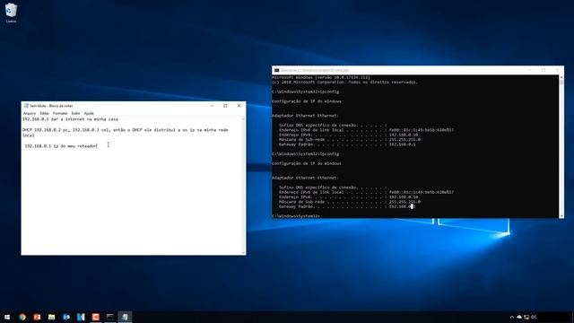
Task: Click scroll-down arrow in Command Prompt
Action: pyautogui.click(x=561, y=216)
